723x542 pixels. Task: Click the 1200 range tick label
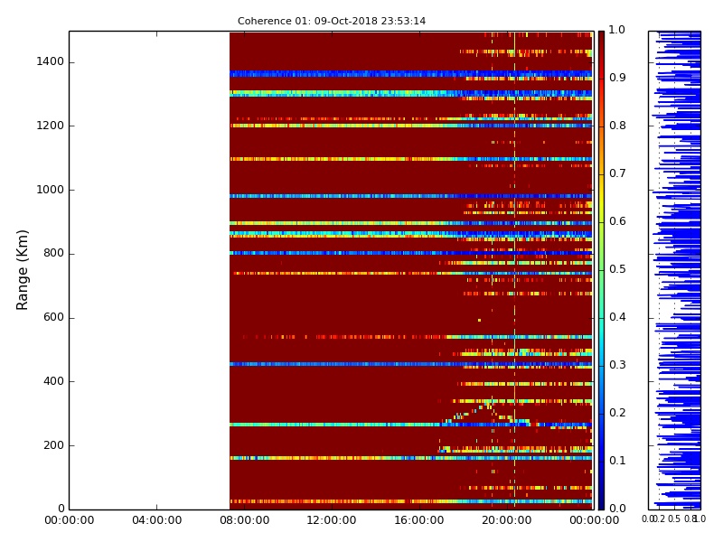click(51, 126)
